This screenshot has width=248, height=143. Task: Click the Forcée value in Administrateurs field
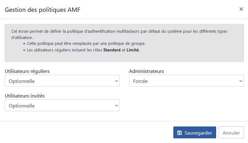pos(141,81)
